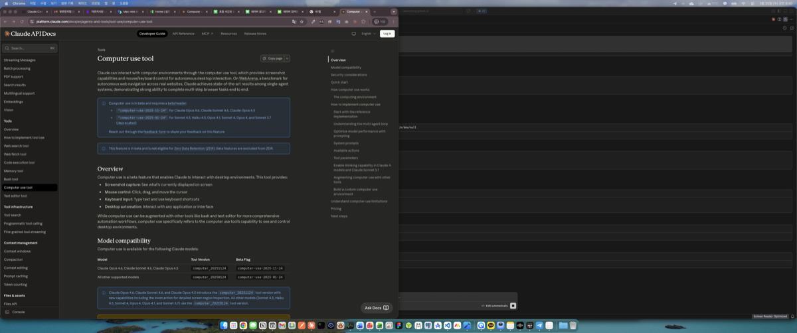This screenshot has height=333, width=797.
Task: Open the English language selector
Action: coord(369,34)
